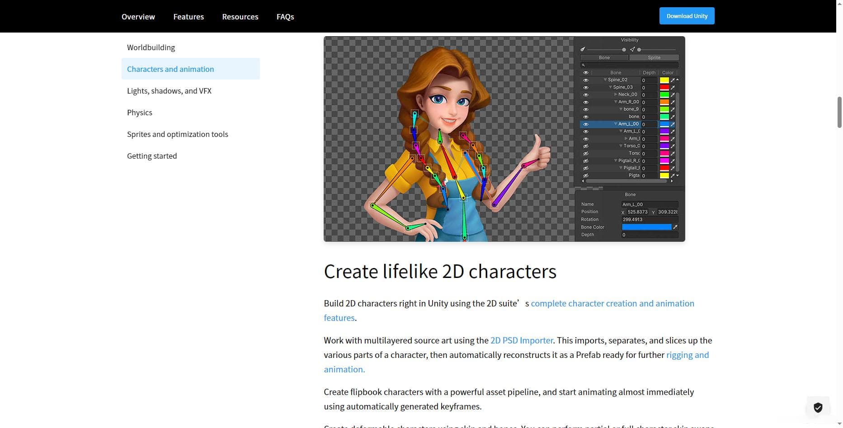Click the magnifier icon in the bone search box
The height and width of the screenshot is (428, 843).
pos(583,65)
